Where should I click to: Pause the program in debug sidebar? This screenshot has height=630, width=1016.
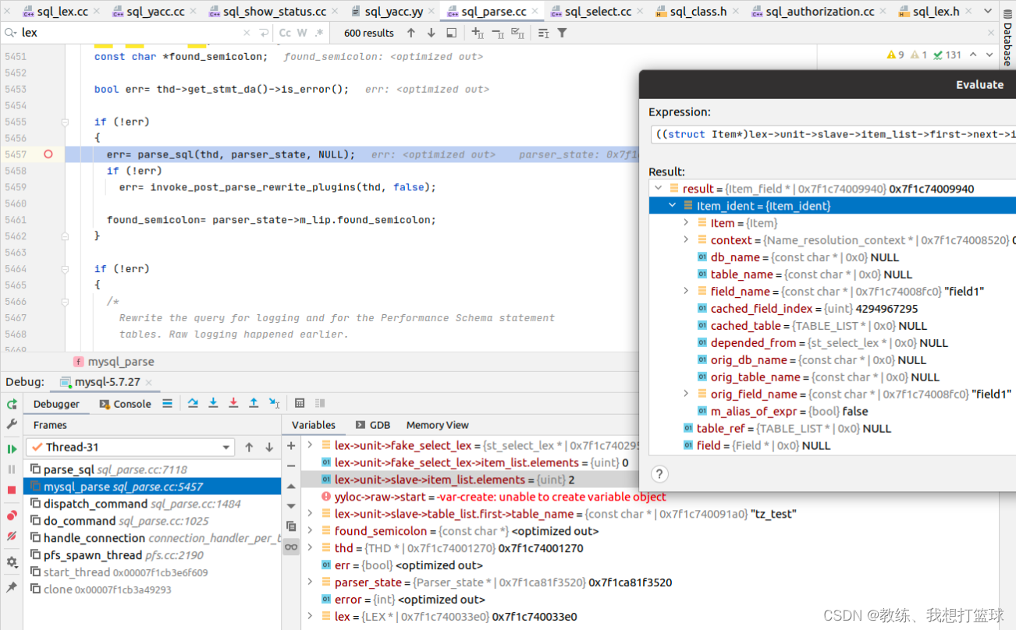(x=12, y=469)
